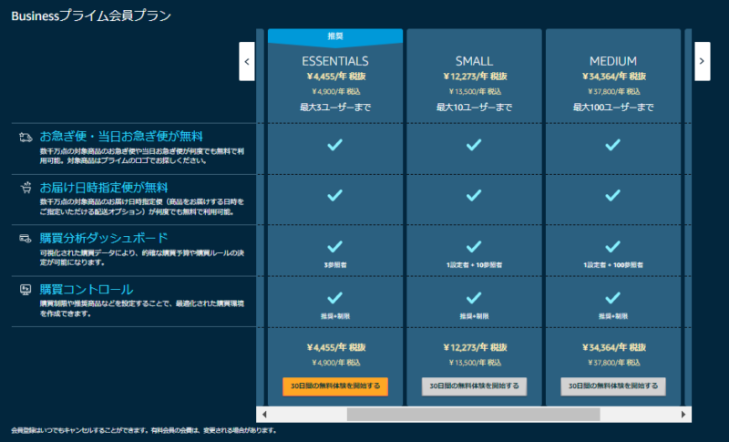Viewport: 729px width, 442px height.
Task: Click the top ¥12,273/年 税抜 price
Action: click(x=475, y=77)
